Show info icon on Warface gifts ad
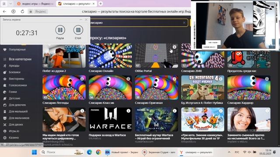Image resolution: width=280 pixels, height=157 pixels. pyautogui.click(x=128, y=111)
